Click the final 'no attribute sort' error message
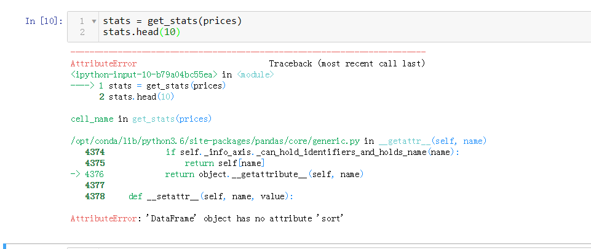591x249 pixels. pos(207,218)
